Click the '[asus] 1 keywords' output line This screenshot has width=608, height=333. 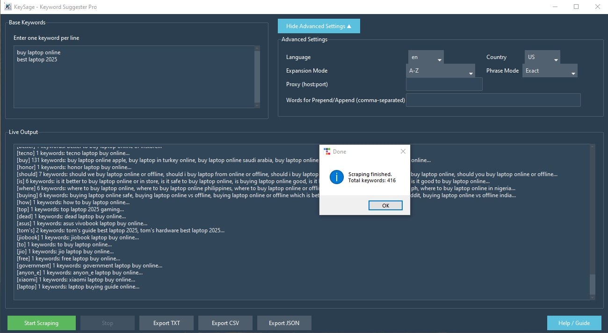[82, 223]
